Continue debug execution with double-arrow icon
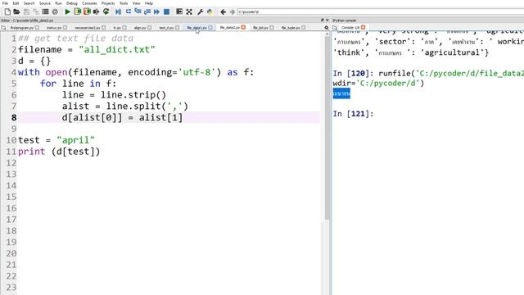The image size is (524, 295). click(x=156, y=11)
